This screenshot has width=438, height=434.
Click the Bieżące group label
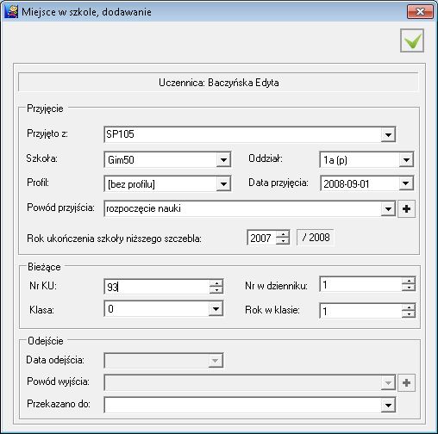[44, 267]
